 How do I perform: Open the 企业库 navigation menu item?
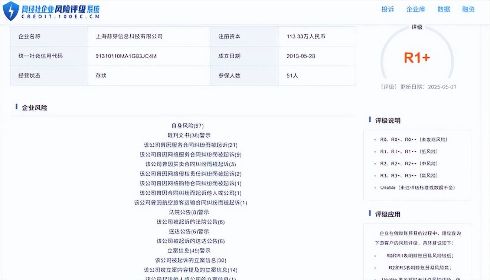point(415,9)
